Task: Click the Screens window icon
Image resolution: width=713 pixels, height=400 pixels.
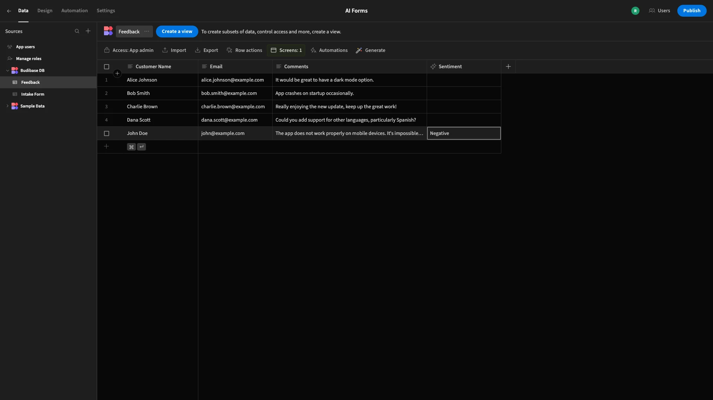Action: [274, 50]
